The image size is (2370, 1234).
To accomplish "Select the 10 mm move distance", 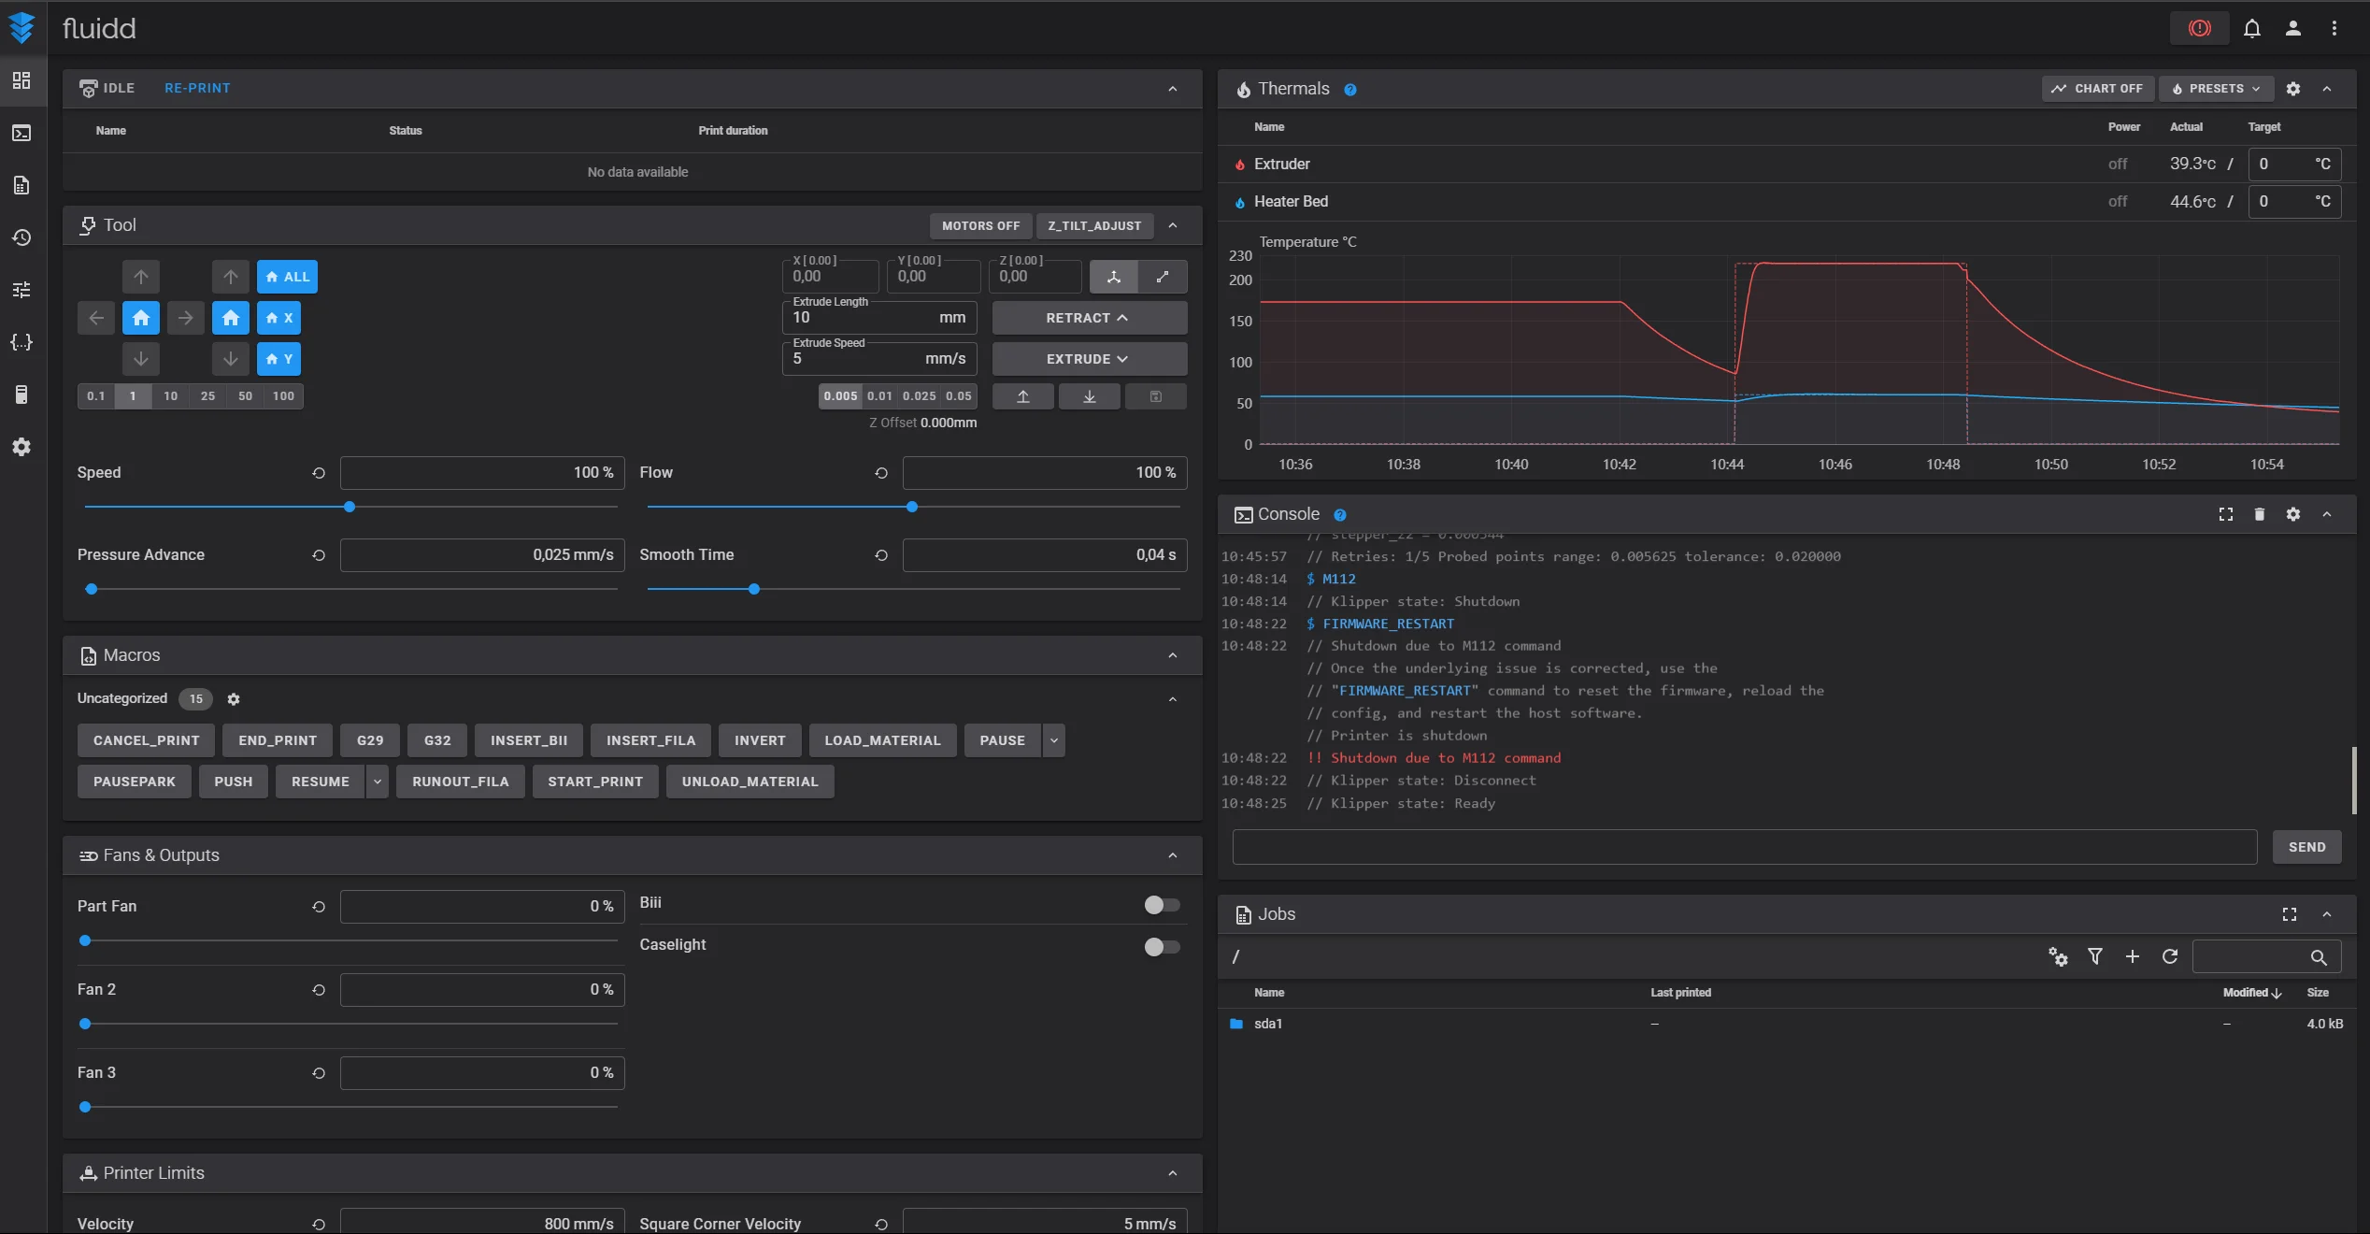I will [170, 396].
